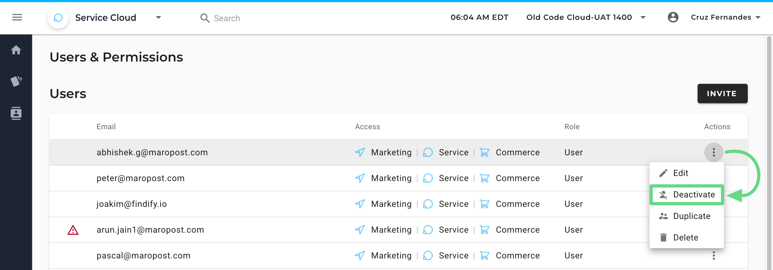Click the search magnifier icon
This screenshot has width=773, height=270.
click(x=205, y=18)
